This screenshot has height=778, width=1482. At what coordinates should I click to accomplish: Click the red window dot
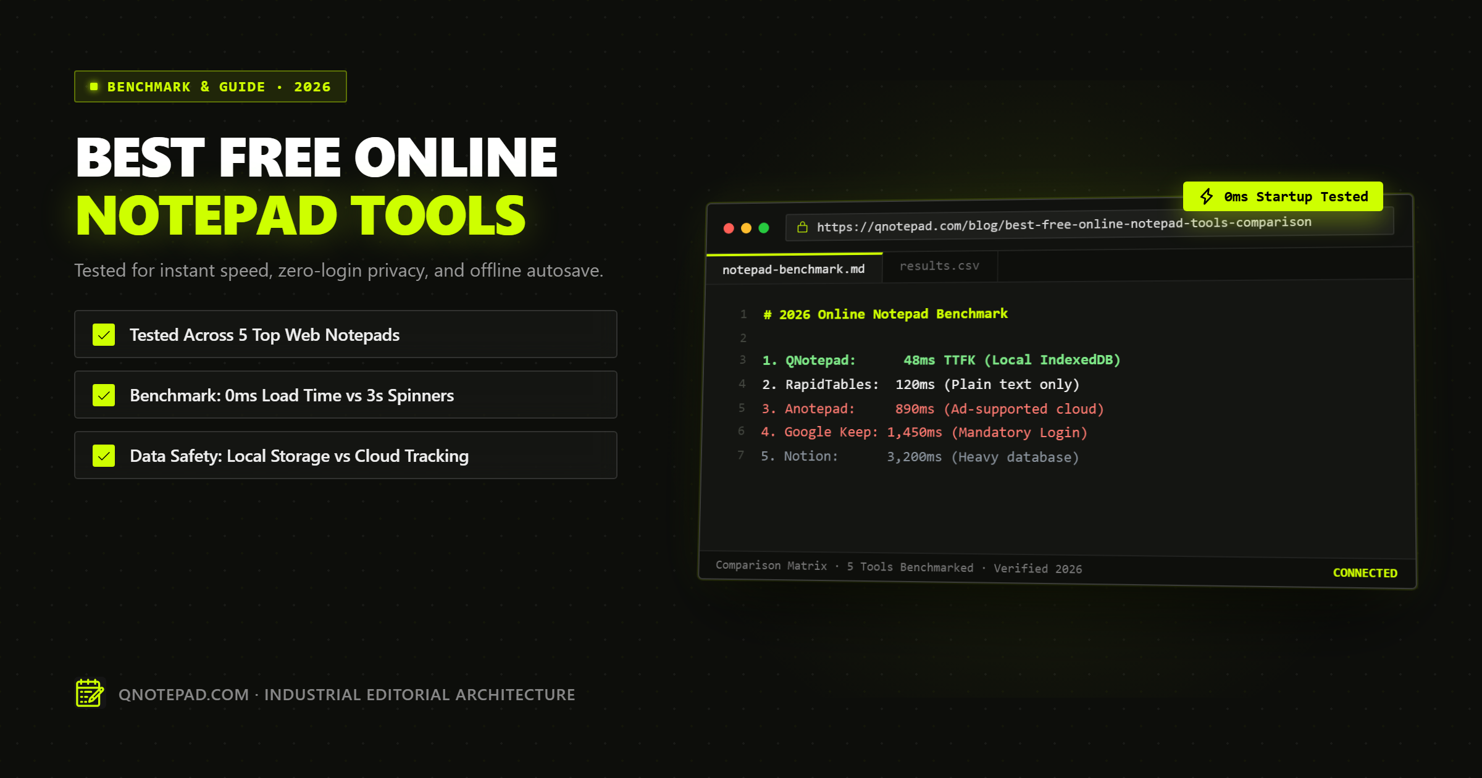point(729,228)
